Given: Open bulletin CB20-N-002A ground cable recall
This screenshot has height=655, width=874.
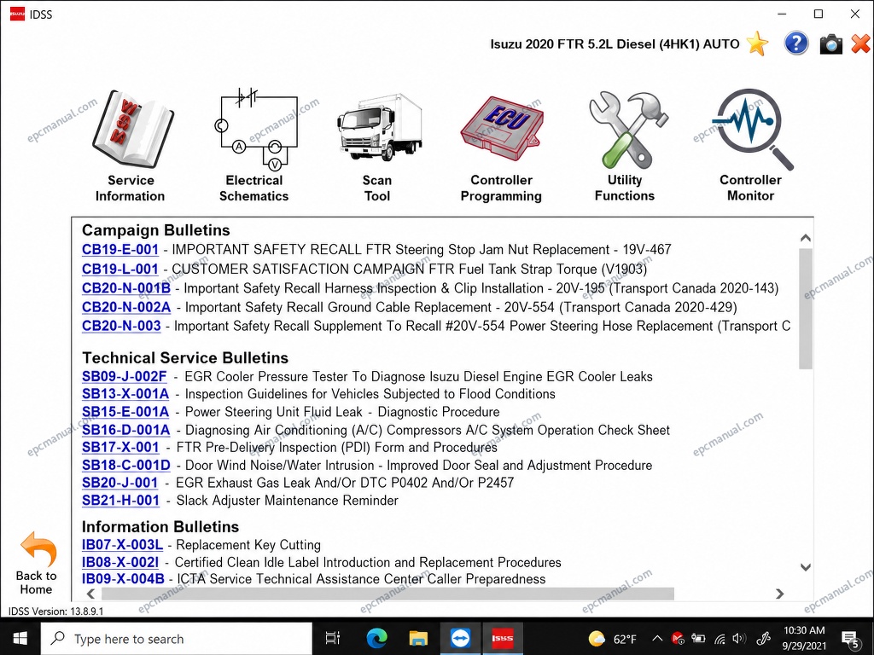Looking at the screenshot, I should pos(126,307).
